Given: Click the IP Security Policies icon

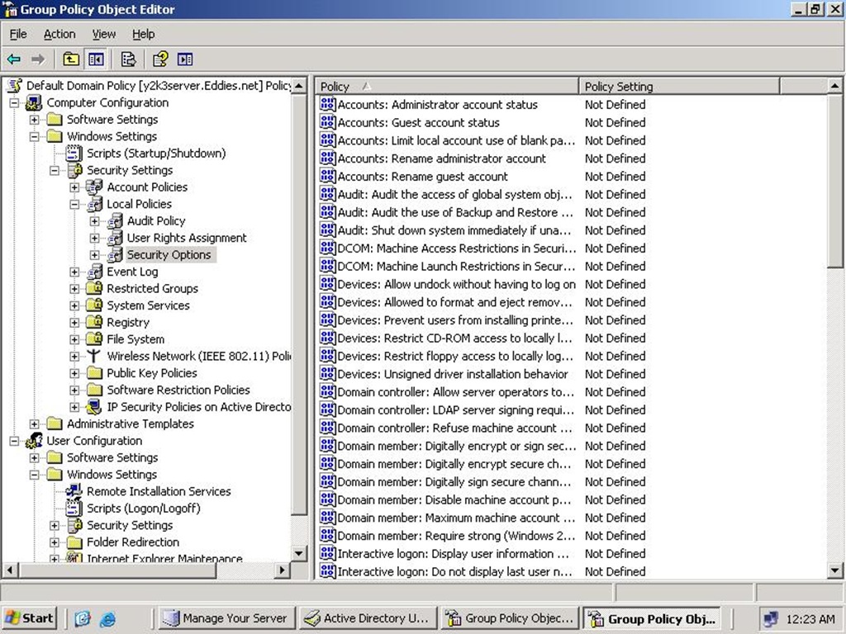Looking at the screenshot, I should coord(94,406).
